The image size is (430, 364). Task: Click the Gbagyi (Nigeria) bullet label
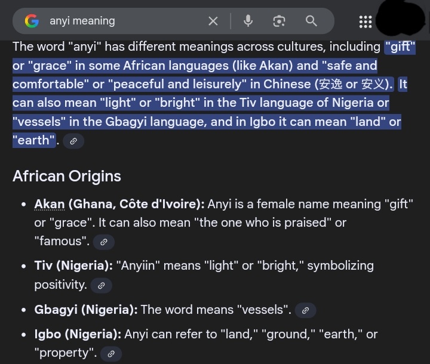coord(86,310)
